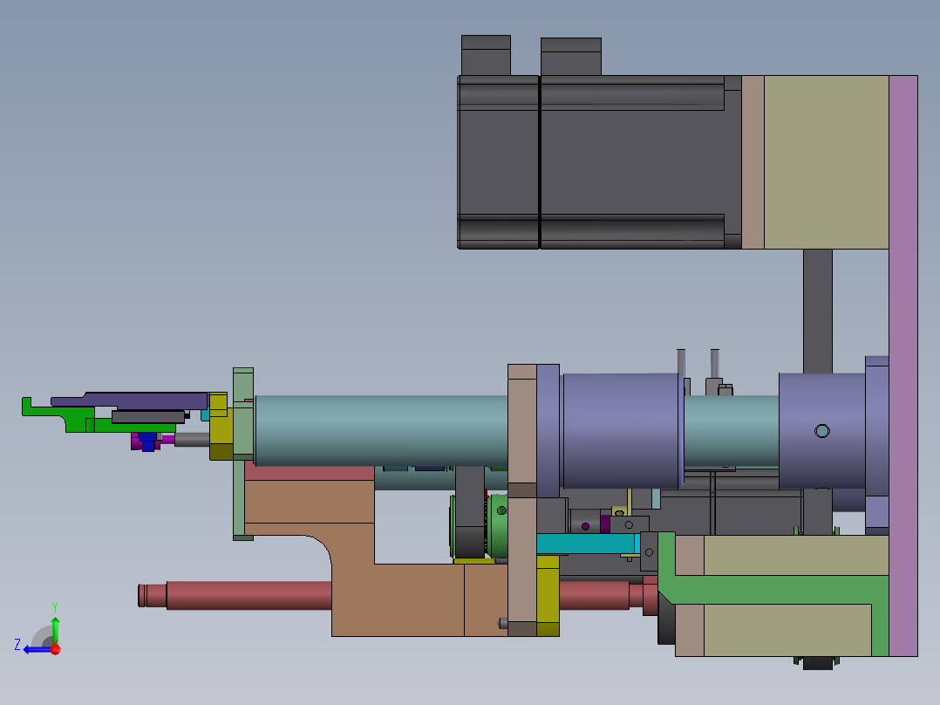
Task: Select the small blue bolt under the gripper
Action: pyautogui.click(x=147, y=441)
